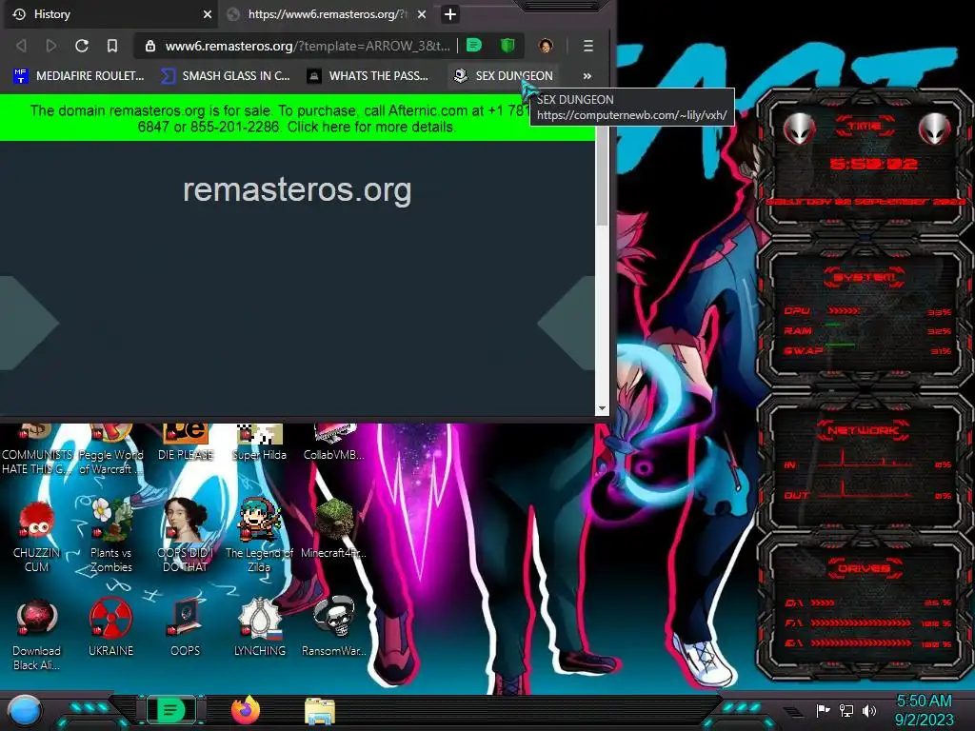Click the address bar URL field
The image size is (975, 731).
pos(308,46)
